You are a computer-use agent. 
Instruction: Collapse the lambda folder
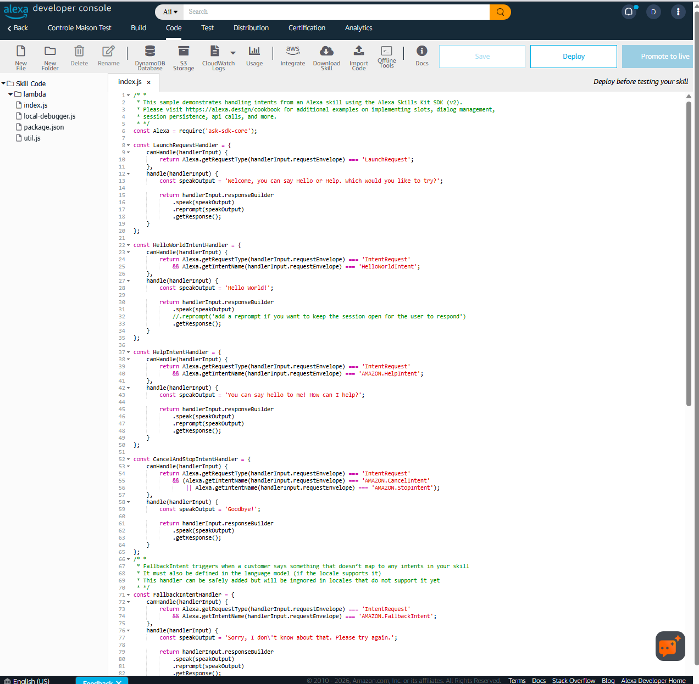(x=10, y=94)
